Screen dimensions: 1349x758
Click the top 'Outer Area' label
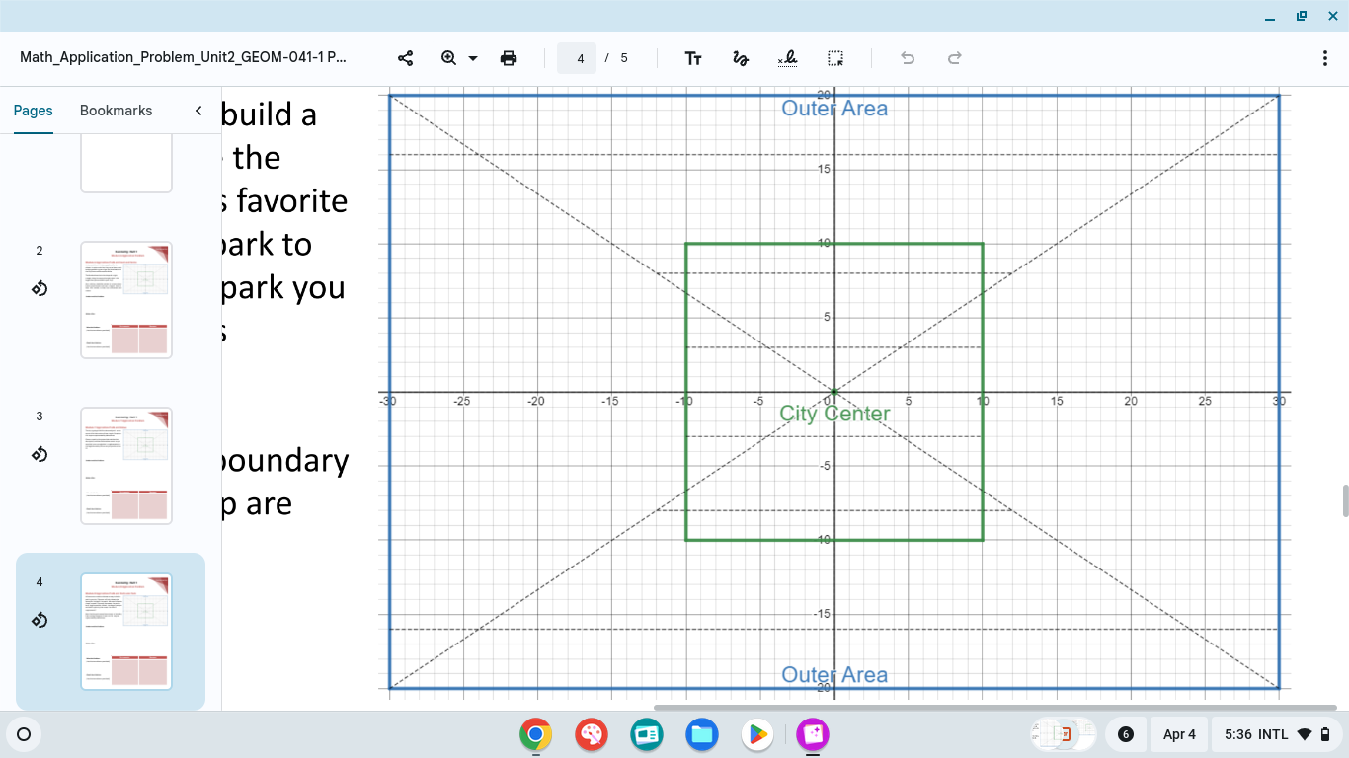tap(834, 109)
